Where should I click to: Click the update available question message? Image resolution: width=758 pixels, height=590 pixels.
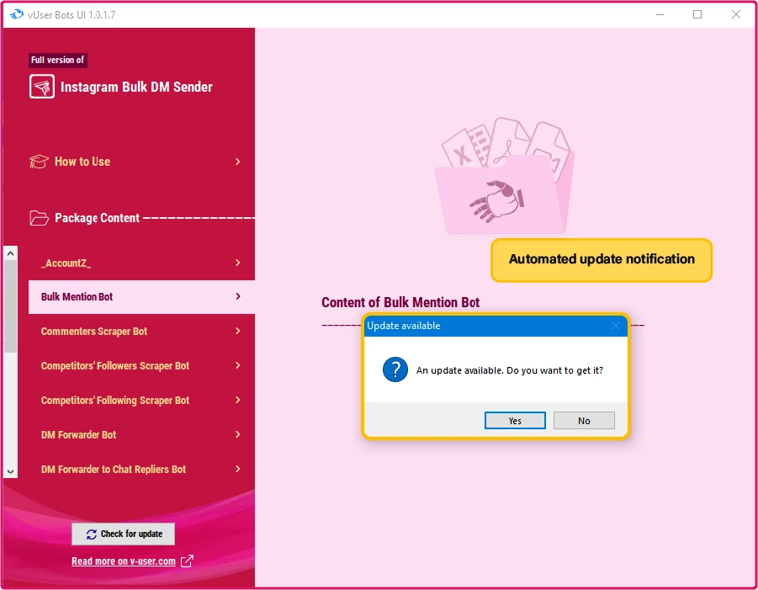[x=510, y=370]
